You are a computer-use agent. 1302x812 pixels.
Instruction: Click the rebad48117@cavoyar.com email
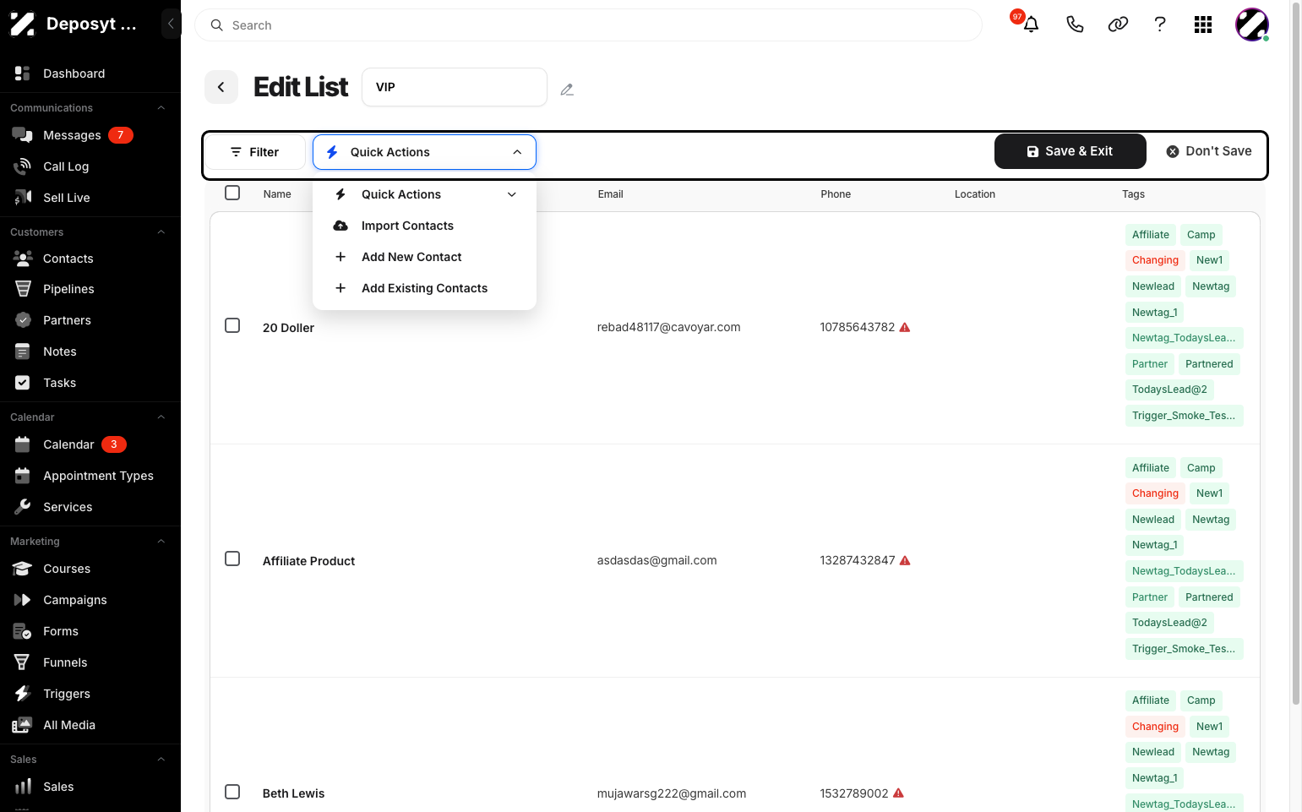[x=668, y=327]
